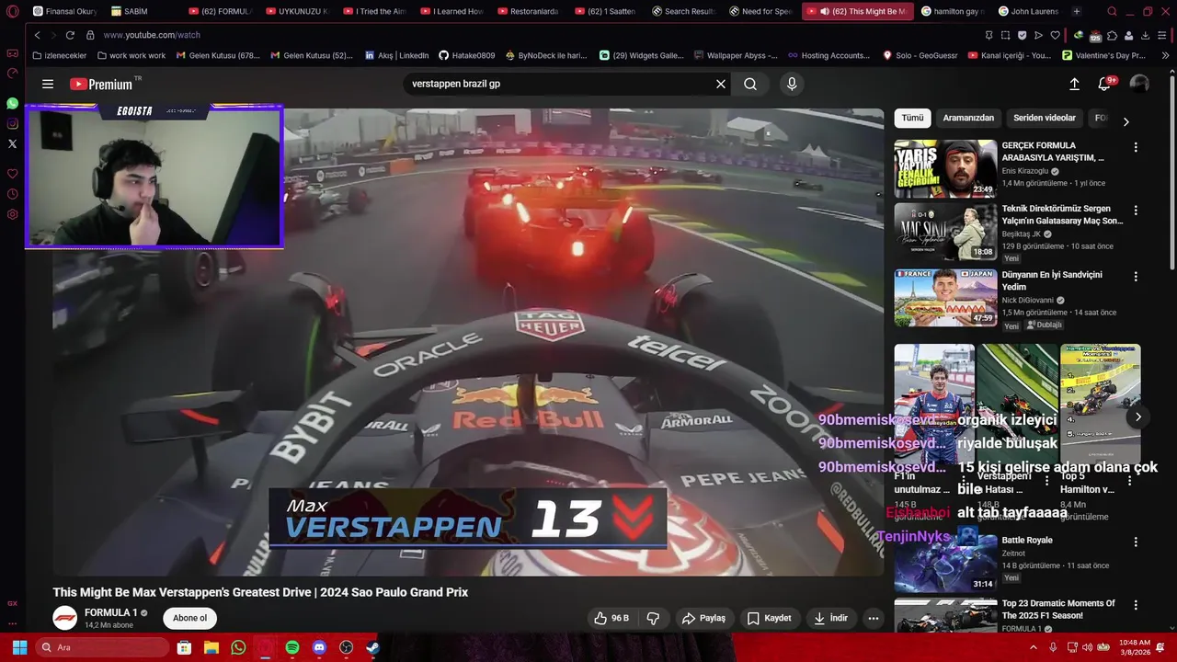Open the Battle Royale video title

(x=1027, y=541)
